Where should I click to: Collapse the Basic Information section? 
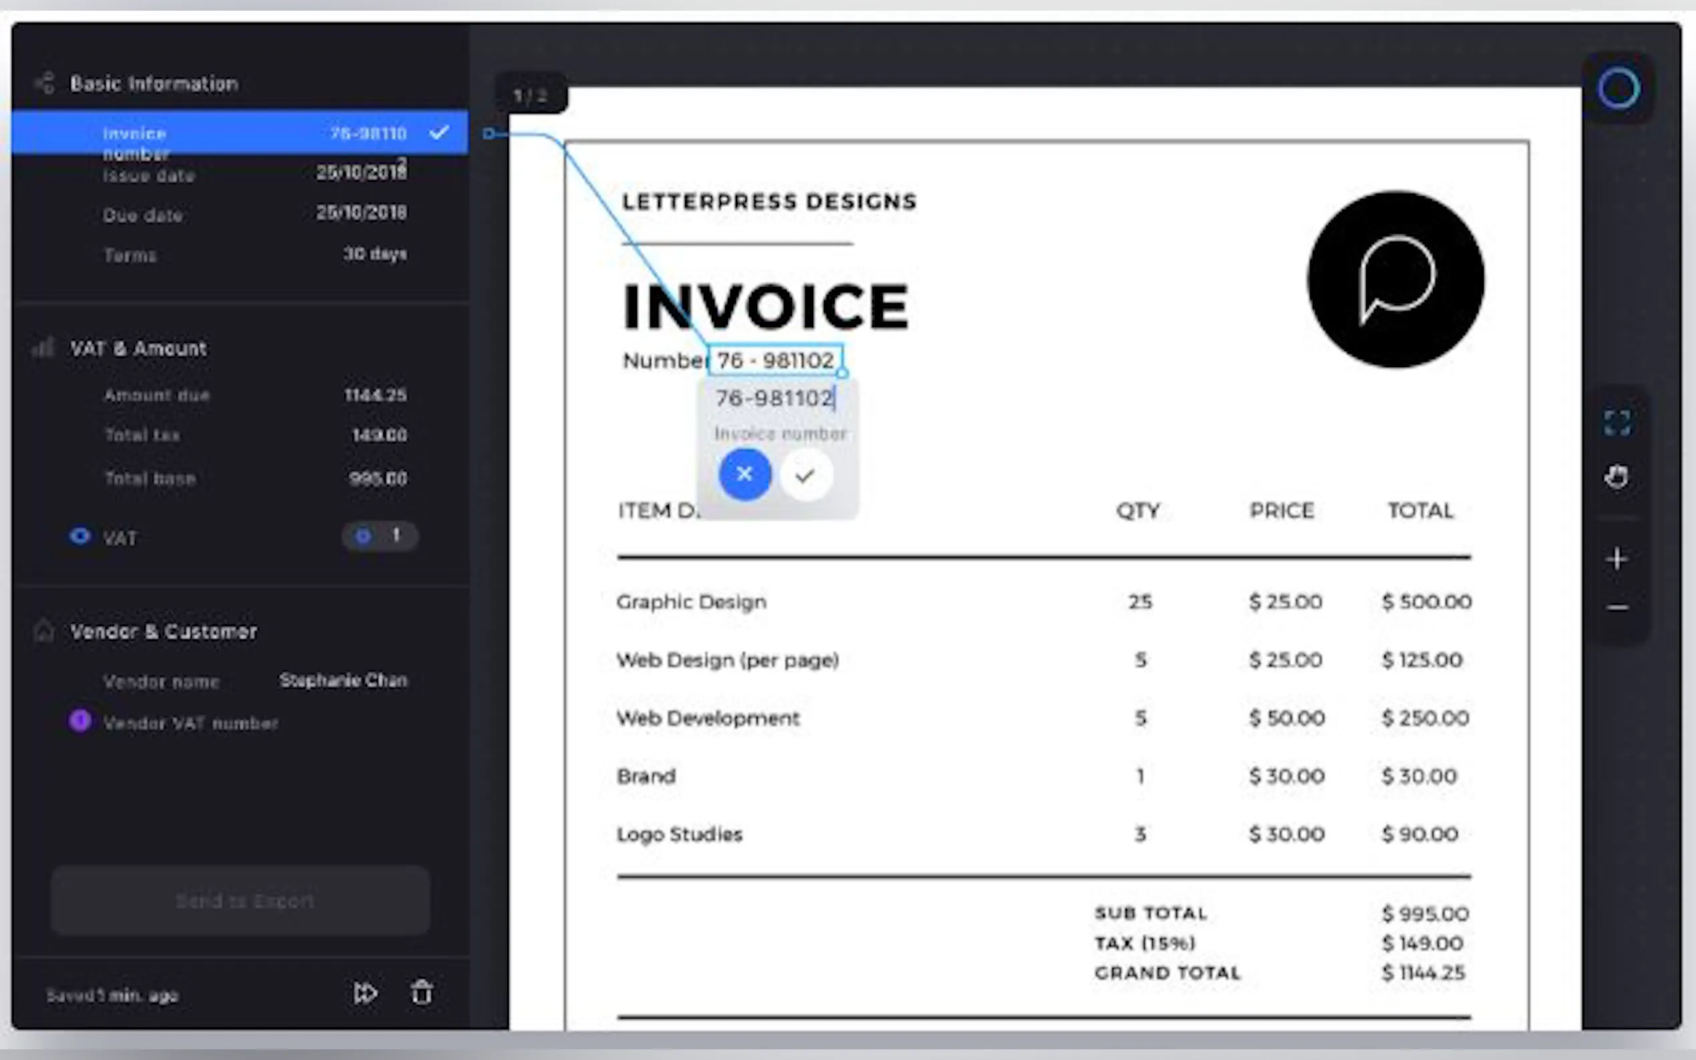click(154, 83)
